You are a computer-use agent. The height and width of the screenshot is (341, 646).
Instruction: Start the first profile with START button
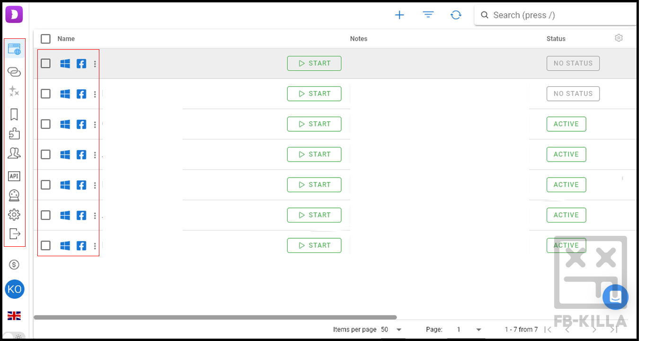click(314, 63)
